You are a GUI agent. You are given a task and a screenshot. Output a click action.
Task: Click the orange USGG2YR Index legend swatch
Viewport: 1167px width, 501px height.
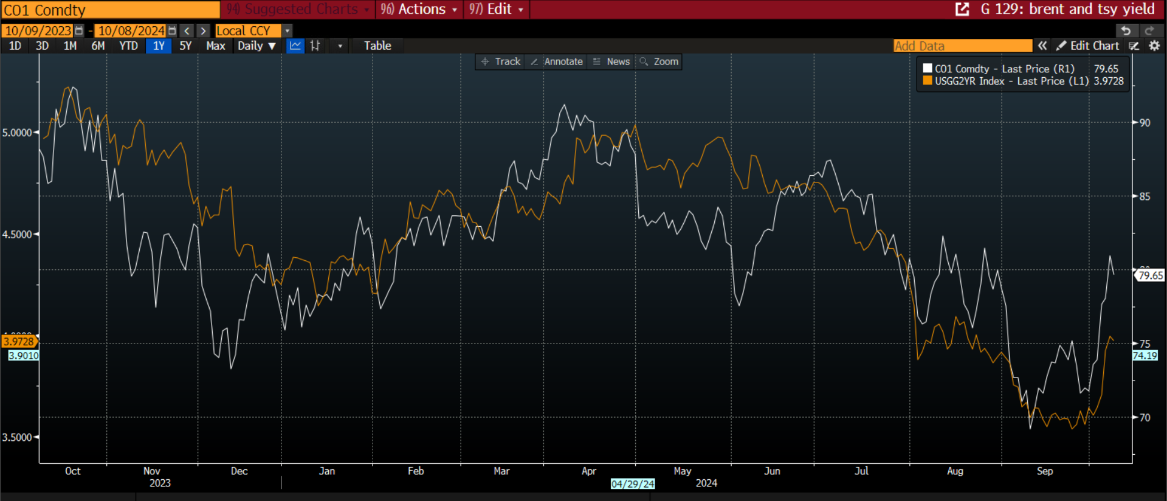(x=928, y=81)
